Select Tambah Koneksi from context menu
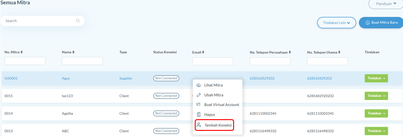 (218, 125)
